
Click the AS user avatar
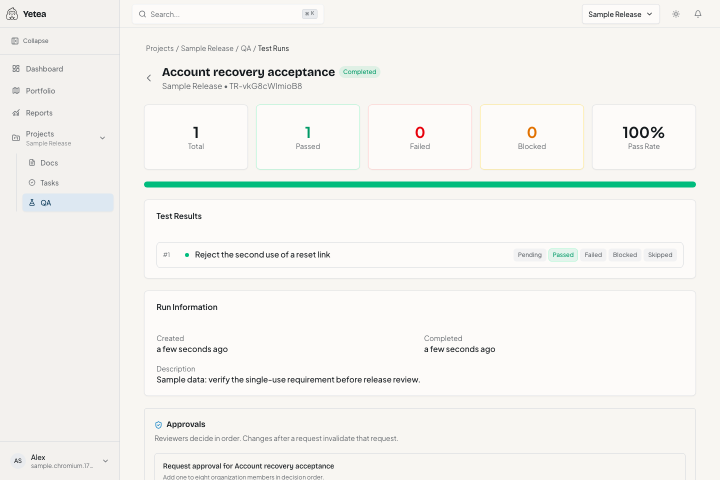18,461
